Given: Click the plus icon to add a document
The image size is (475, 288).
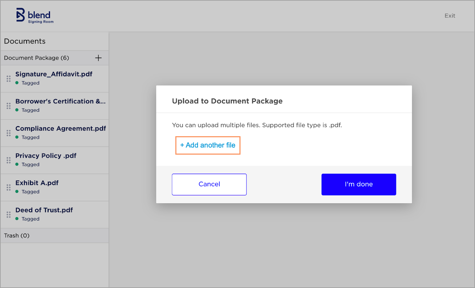Looking at the screenshot, I should click(98, 58).
